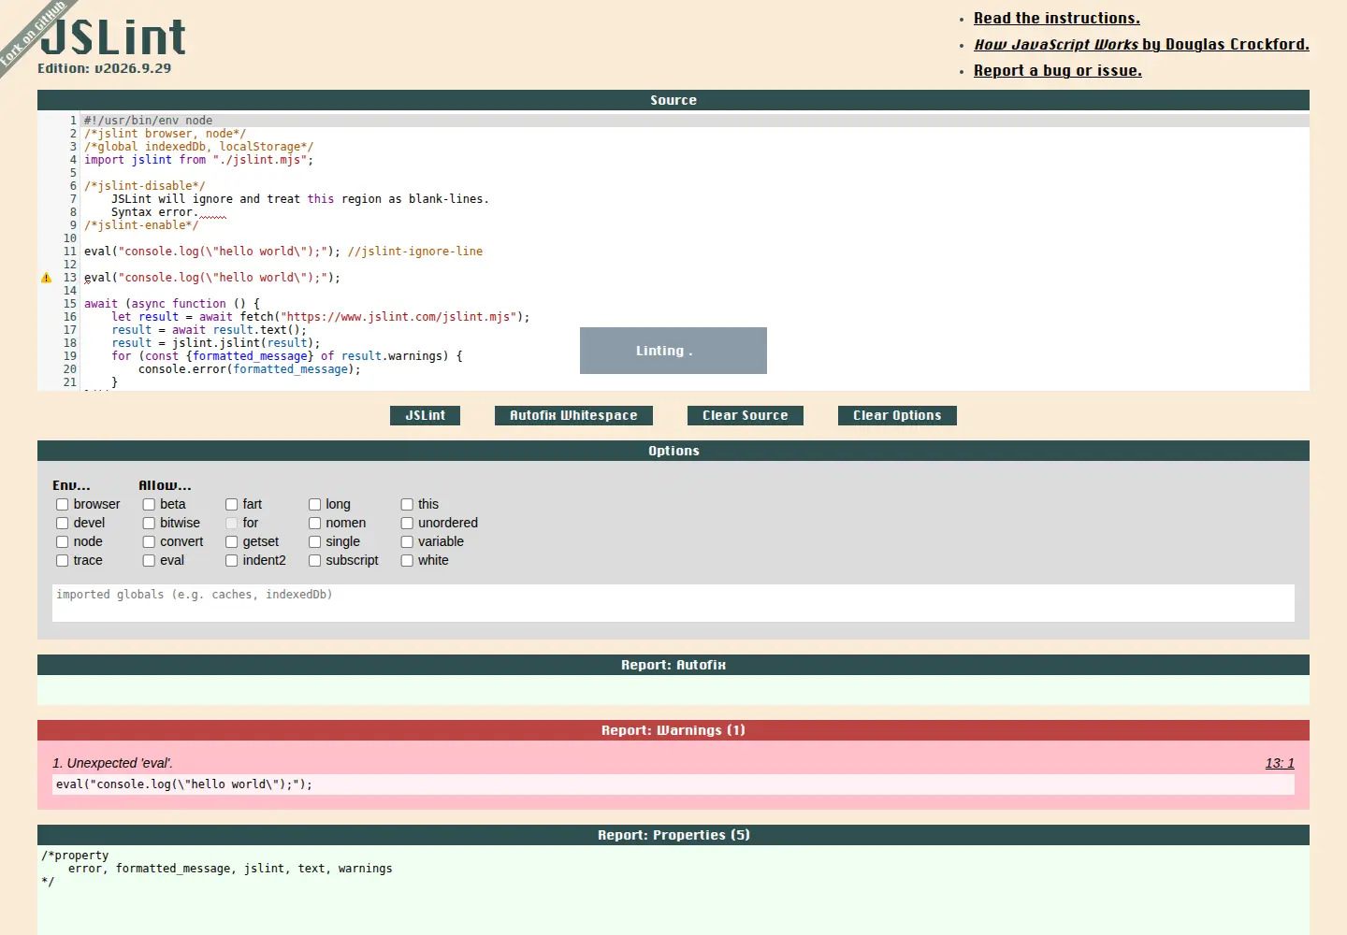Open the Fork on GitHub ribbon
This screenshot has height=935, width=1347.
click(x=34, y=34)
